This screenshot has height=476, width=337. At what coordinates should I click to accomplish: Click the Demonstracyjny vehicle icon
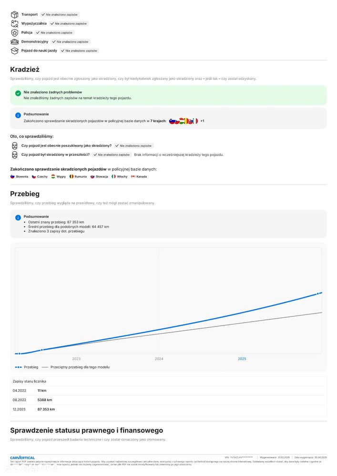(x=15, y=42)
